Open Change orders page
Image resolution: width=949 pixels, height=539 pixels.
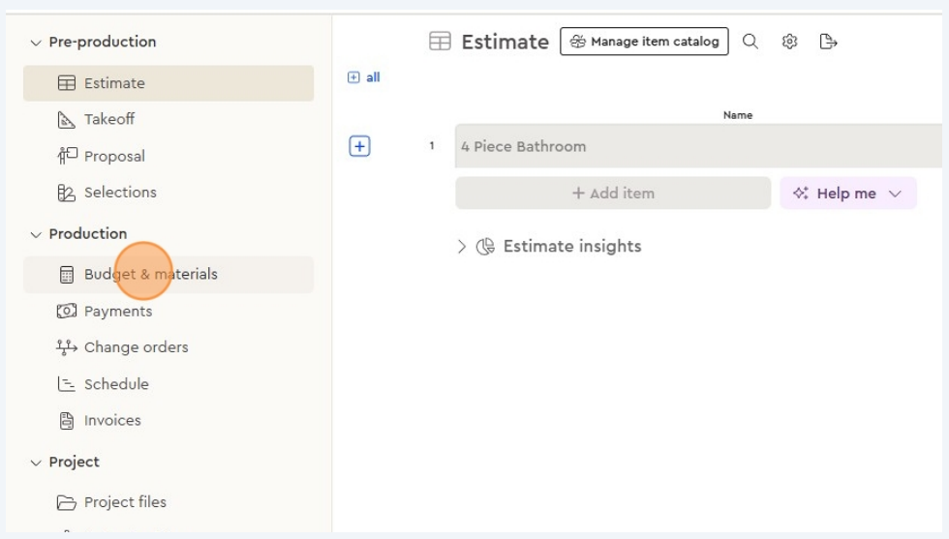tap(136, 346)
